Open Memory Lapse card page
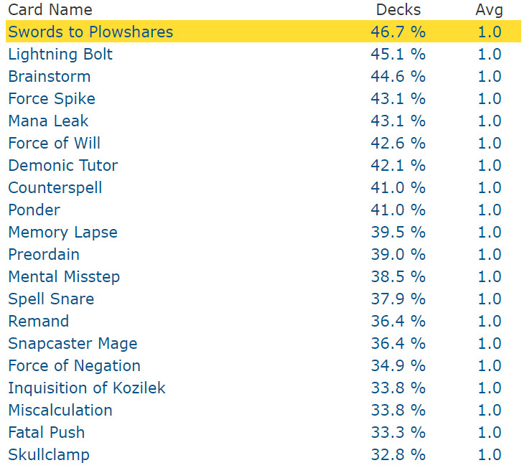This screenshot has height=468, width=527. (62, 232)
